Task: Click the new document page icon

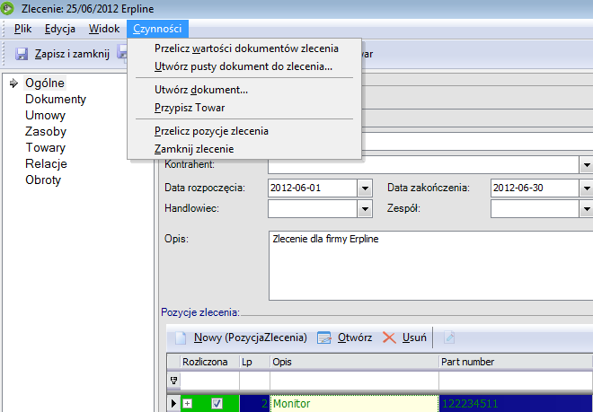Action: [181, 337]
